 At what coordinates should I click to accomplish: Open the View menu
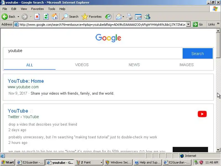click(x=24, y=9)
